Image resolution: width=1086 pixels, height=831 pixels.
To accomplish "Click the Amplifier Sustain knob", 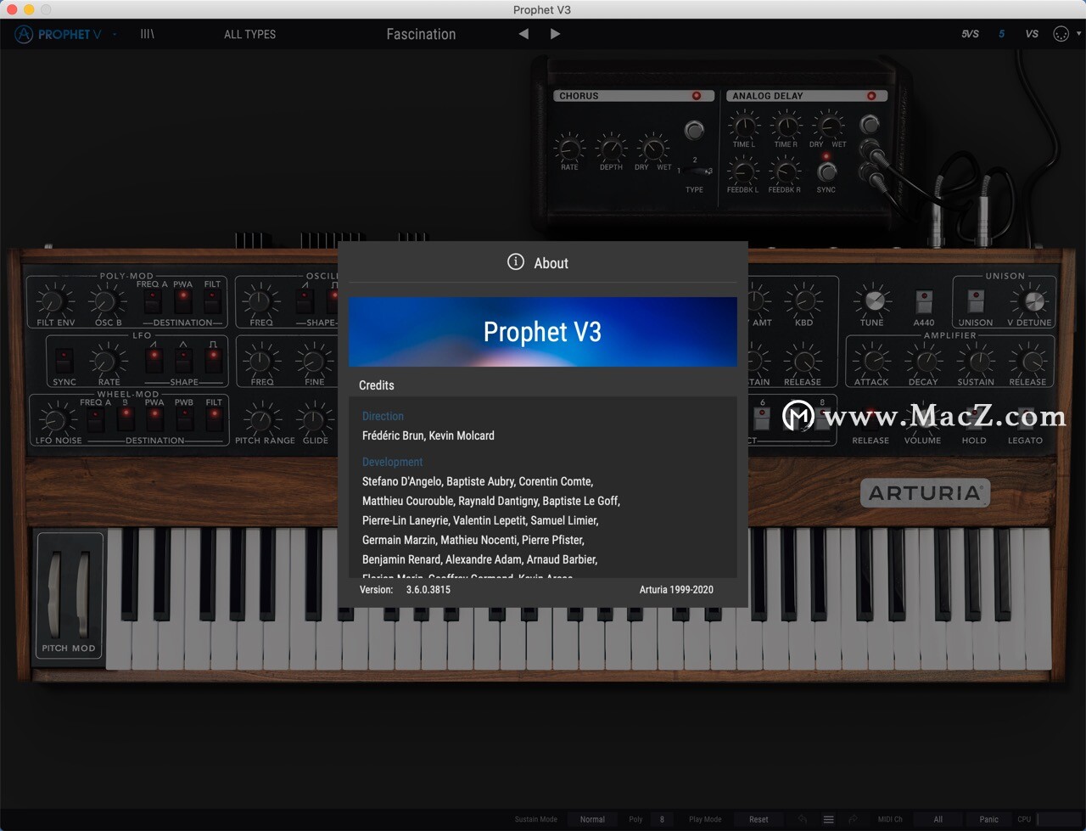I will coord(976,360).
